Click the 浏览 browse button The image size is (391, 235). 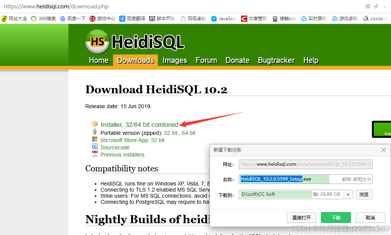point(364,195)
